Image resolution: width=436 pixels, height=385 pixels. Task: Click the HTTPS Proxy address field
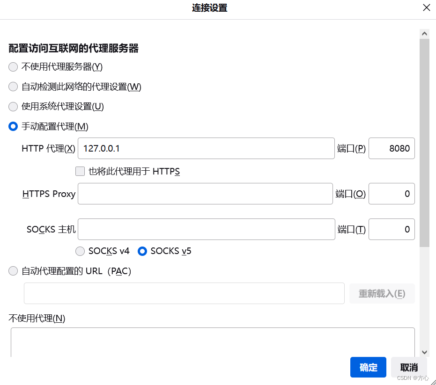coord(205,194)
